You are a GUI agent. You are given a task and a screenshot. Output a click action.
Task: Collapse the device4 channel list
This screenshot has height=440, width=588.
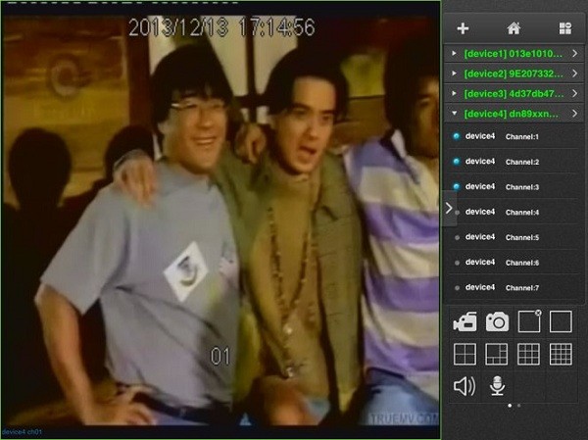pyautogui.click(x=453, y=115)
